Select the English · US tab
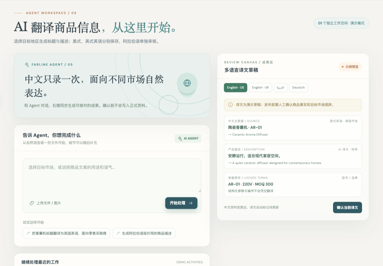 click(235, 87)
